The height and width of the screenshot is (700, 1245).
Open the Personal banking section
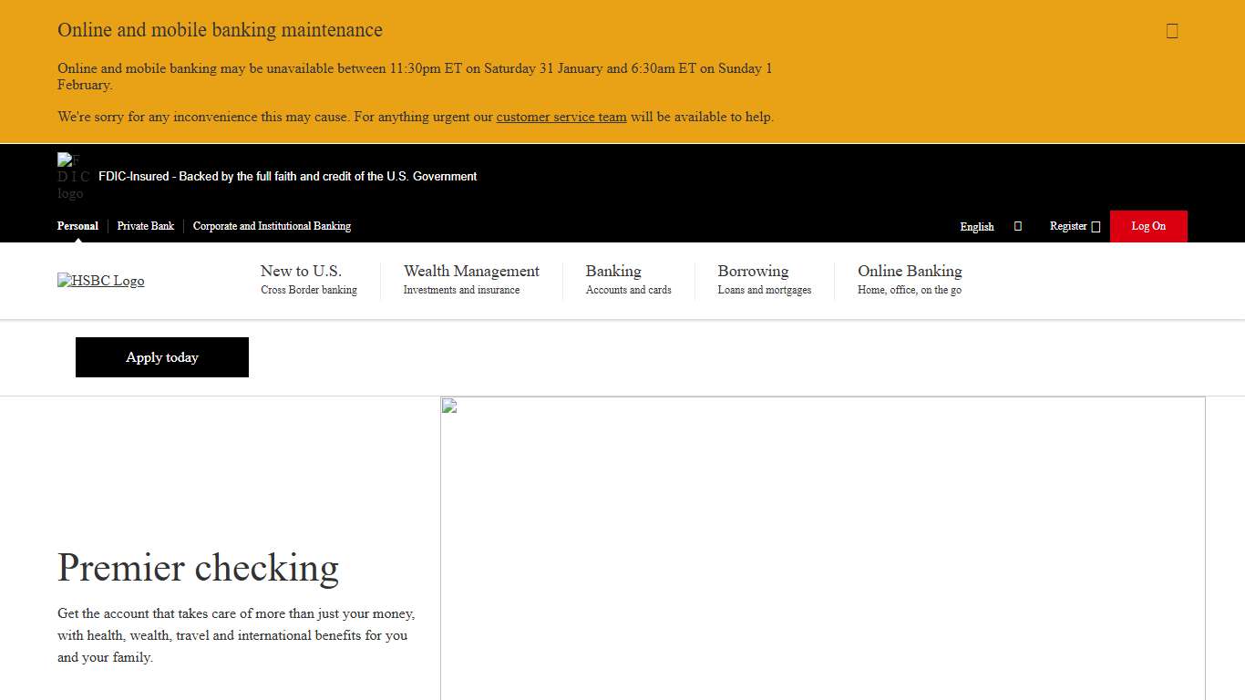click(77, 226)
